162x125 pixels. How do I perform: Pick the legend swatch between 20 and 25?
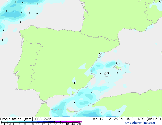(x=46, y=122)
